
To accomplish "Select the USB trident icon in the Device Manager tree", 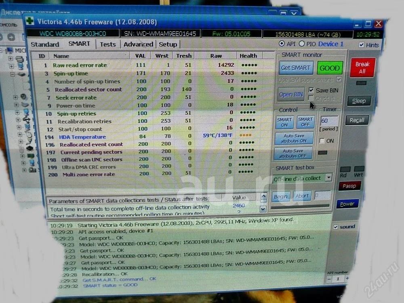I will coord(27,120).
